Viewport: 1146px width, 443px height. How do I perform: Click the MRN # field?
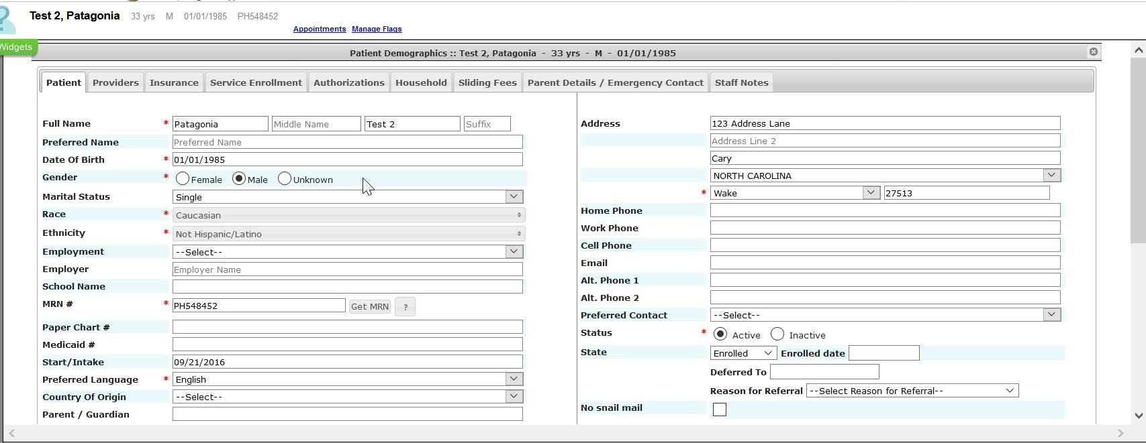pyautogui.click(x=259, y=306)
